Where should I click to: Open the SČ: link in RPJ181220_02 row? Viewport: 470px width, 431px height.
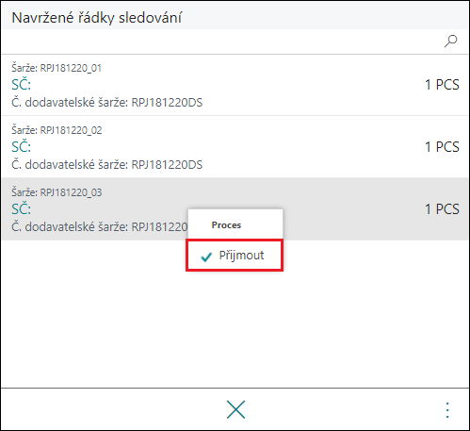click(22, 147)
